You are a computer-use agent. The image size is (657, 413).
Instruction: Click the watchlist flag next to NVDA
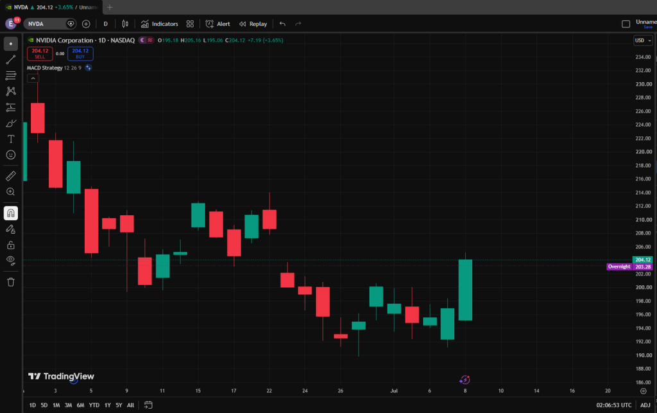click(x=71, y=24)
